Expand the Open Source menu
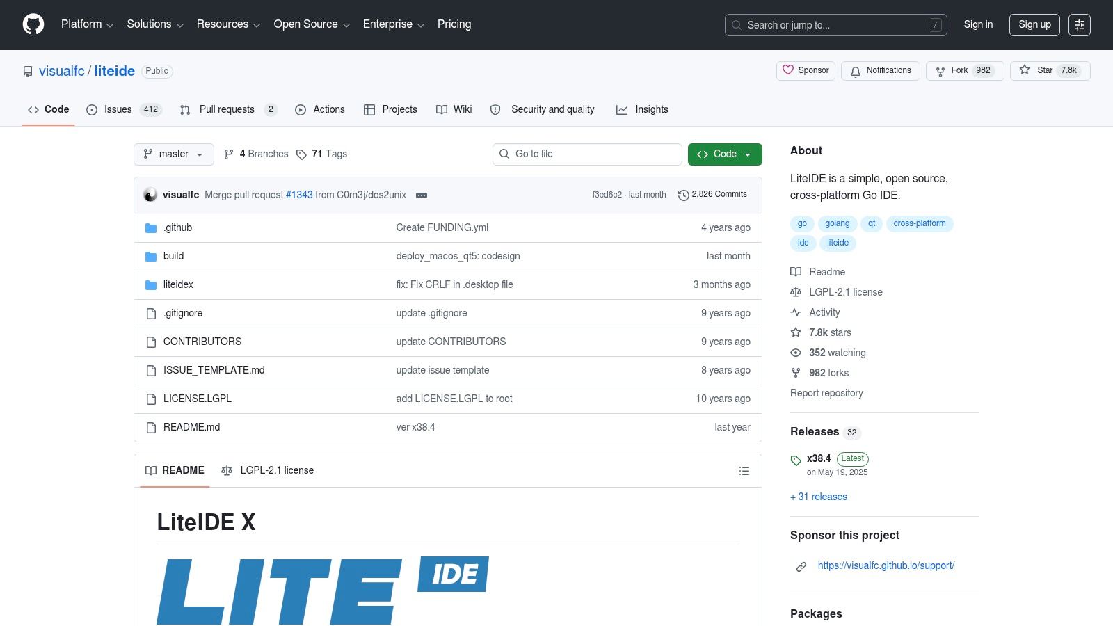Screen dimensions: 1113x626 point(312,24)
